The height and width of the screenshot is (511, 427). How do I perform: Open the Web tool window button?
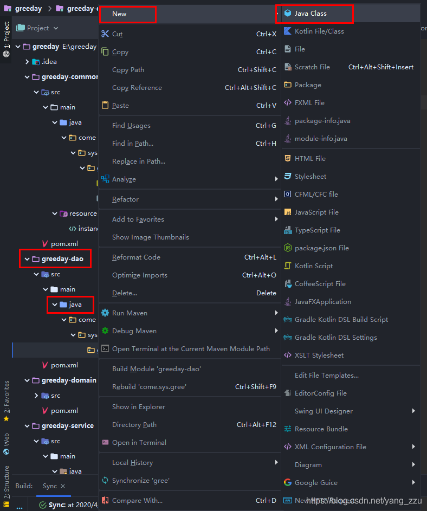click(6, 444)
